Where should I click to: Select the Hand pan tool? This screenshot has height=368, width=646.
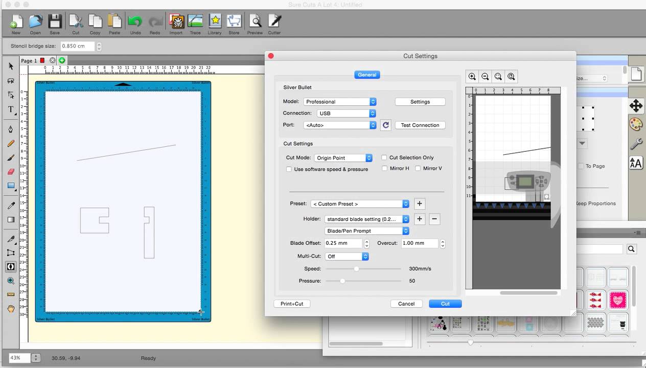[11, 309]
